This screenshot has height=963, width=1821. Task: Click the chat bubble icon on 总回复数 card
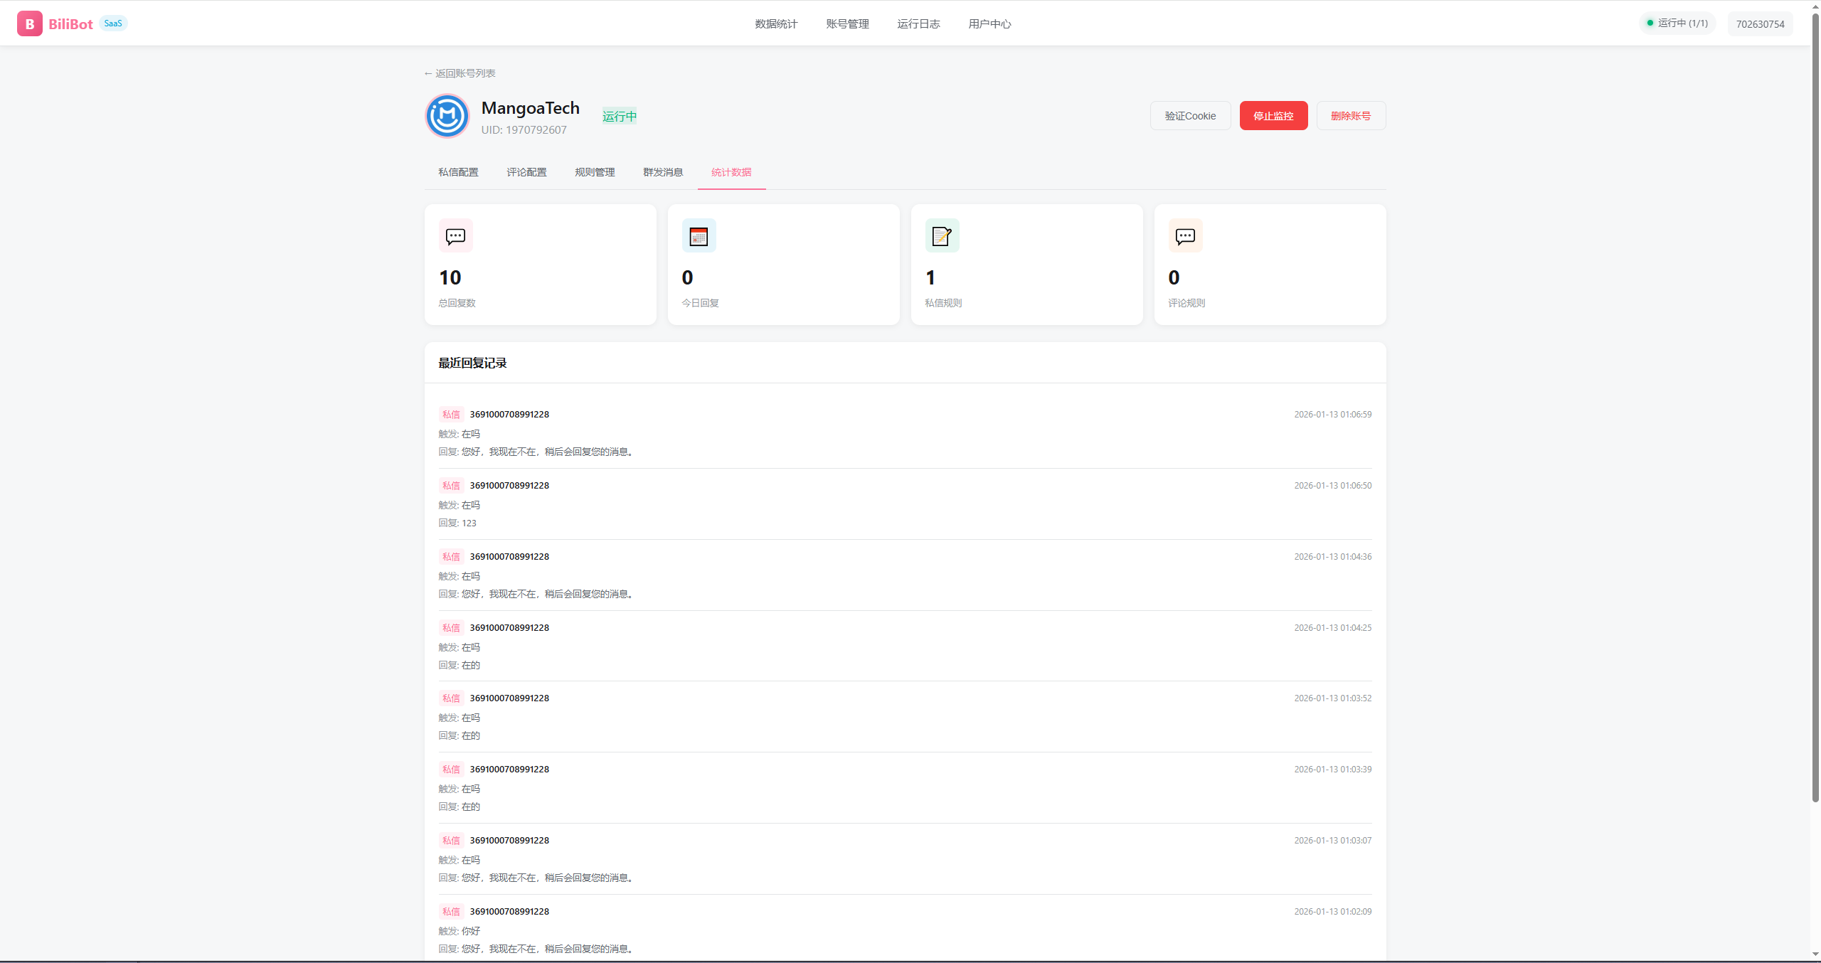(x=455, y=235)
